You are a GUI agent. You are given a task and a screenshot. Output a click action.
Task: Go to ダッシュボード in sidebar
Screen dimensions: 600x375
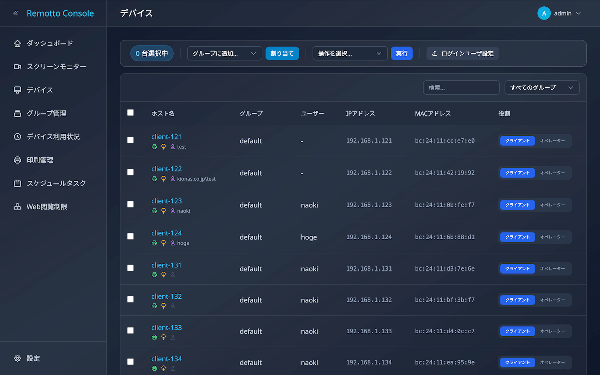(50, 43)
